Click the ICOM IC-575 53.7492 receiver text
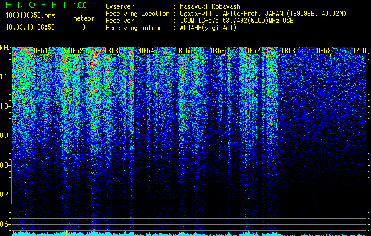The width and height of the screenshot is (371, 236). click(x=237, y=21)
